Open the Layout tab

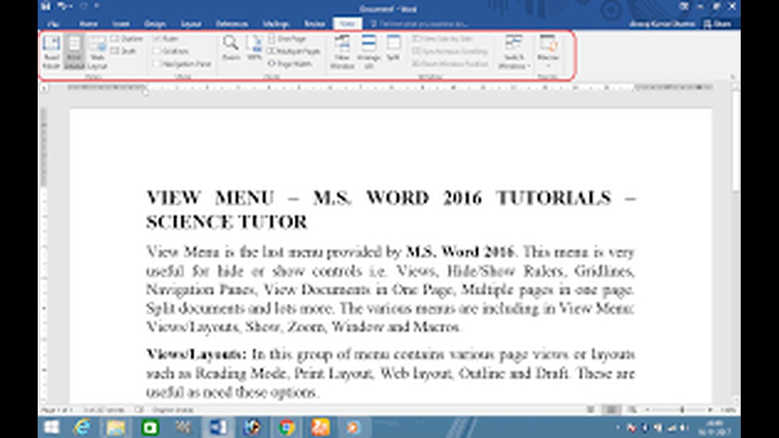[x=191, y=24]
